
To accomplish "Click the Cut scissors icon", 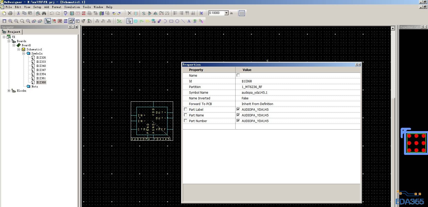I will tap(18, 13).
